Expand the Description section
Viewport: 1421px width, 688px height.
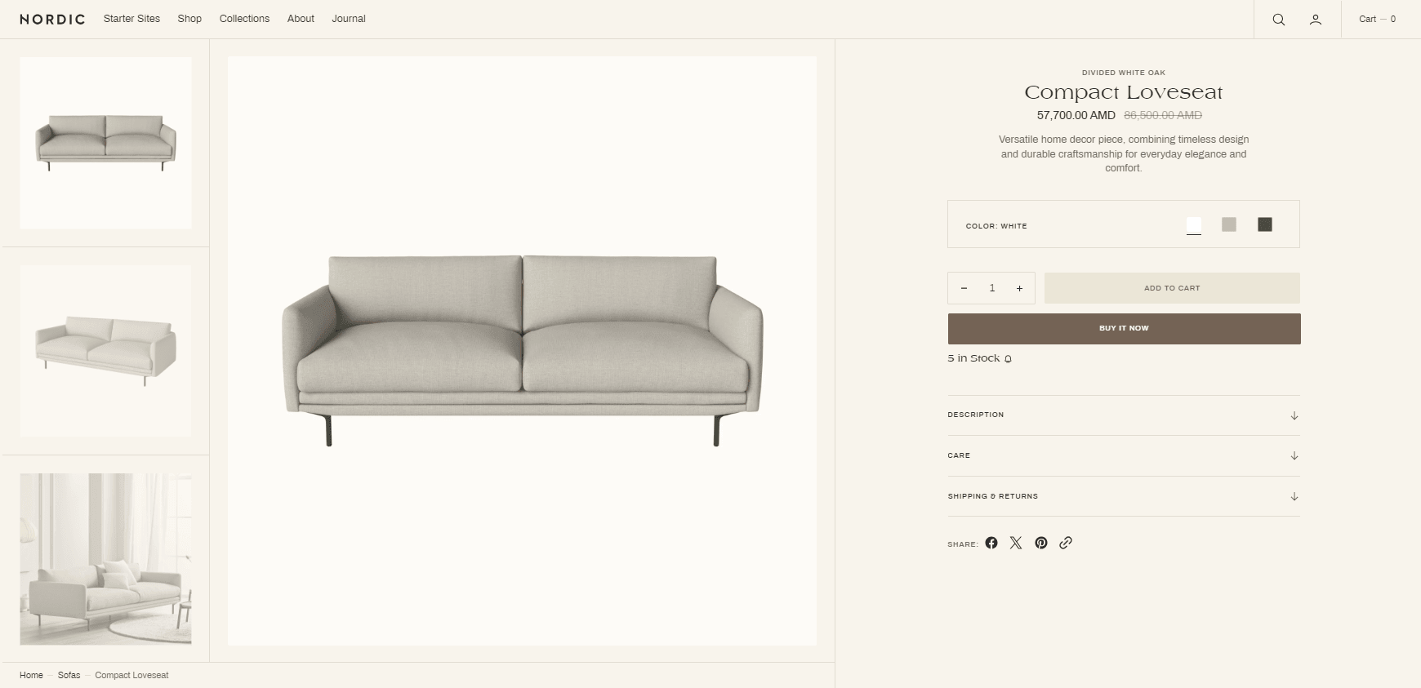pos(1124,415)
